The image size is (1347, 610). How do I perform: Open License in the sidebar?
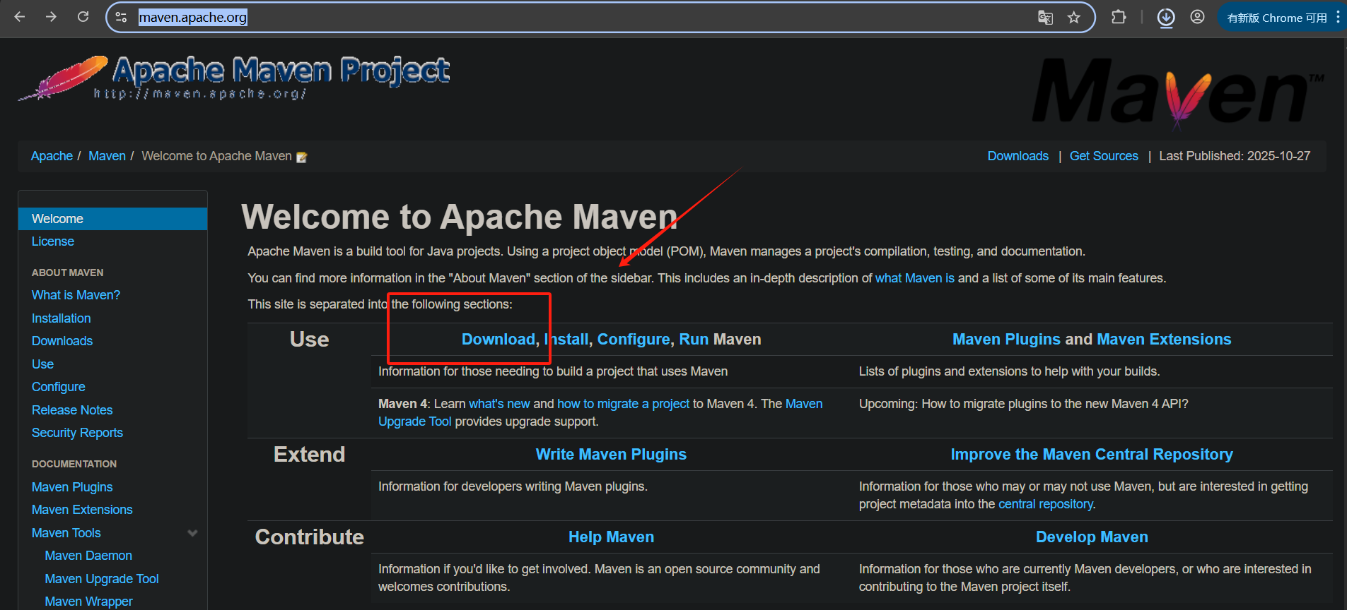click(53, 241)
